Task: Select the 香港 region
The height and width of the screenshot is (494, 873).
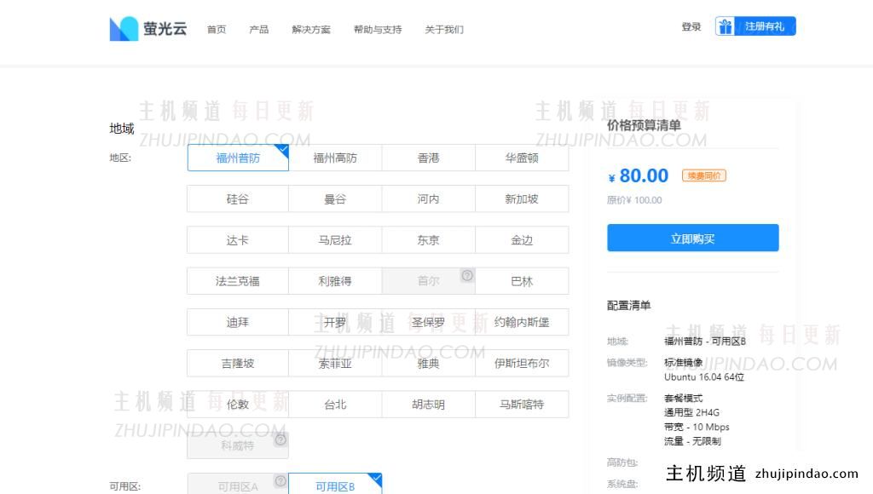Action: 429,158
